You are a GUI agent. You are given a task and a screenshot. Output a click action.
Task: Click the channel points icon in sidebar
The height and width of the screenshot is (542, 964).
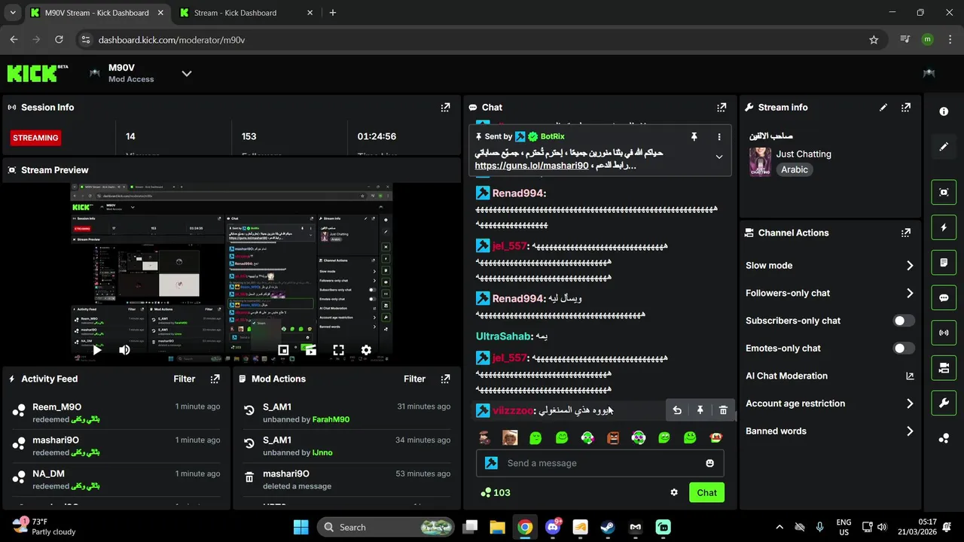coord(944,438)
